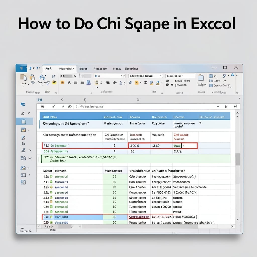
Task: Click the orange circle icon in ooonoodd row
Action: (x=51, y=202)
